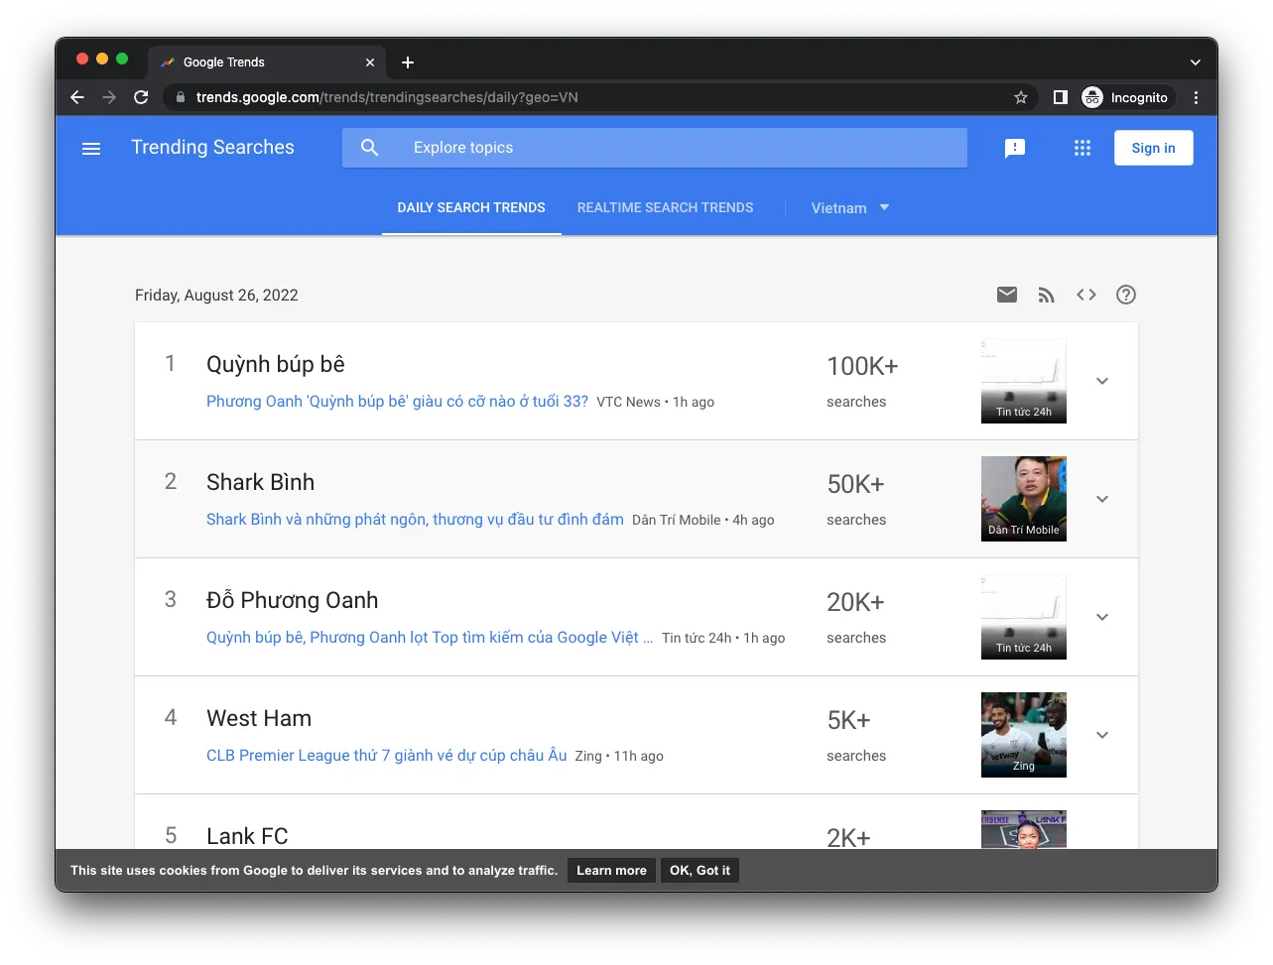
Task: Click the 100K+ searches count
Action: [862, 367]
